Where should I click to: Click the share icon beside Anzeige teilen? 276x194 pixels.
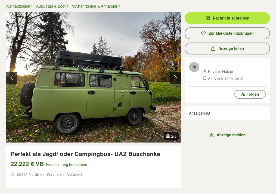(213, 48)
